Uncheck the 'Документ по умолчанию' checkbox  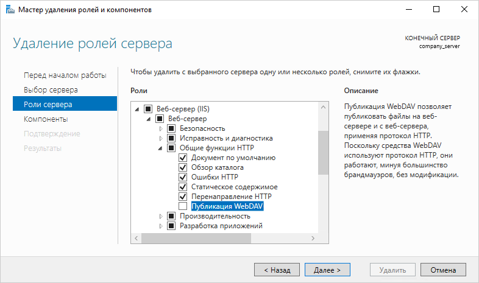183,158
